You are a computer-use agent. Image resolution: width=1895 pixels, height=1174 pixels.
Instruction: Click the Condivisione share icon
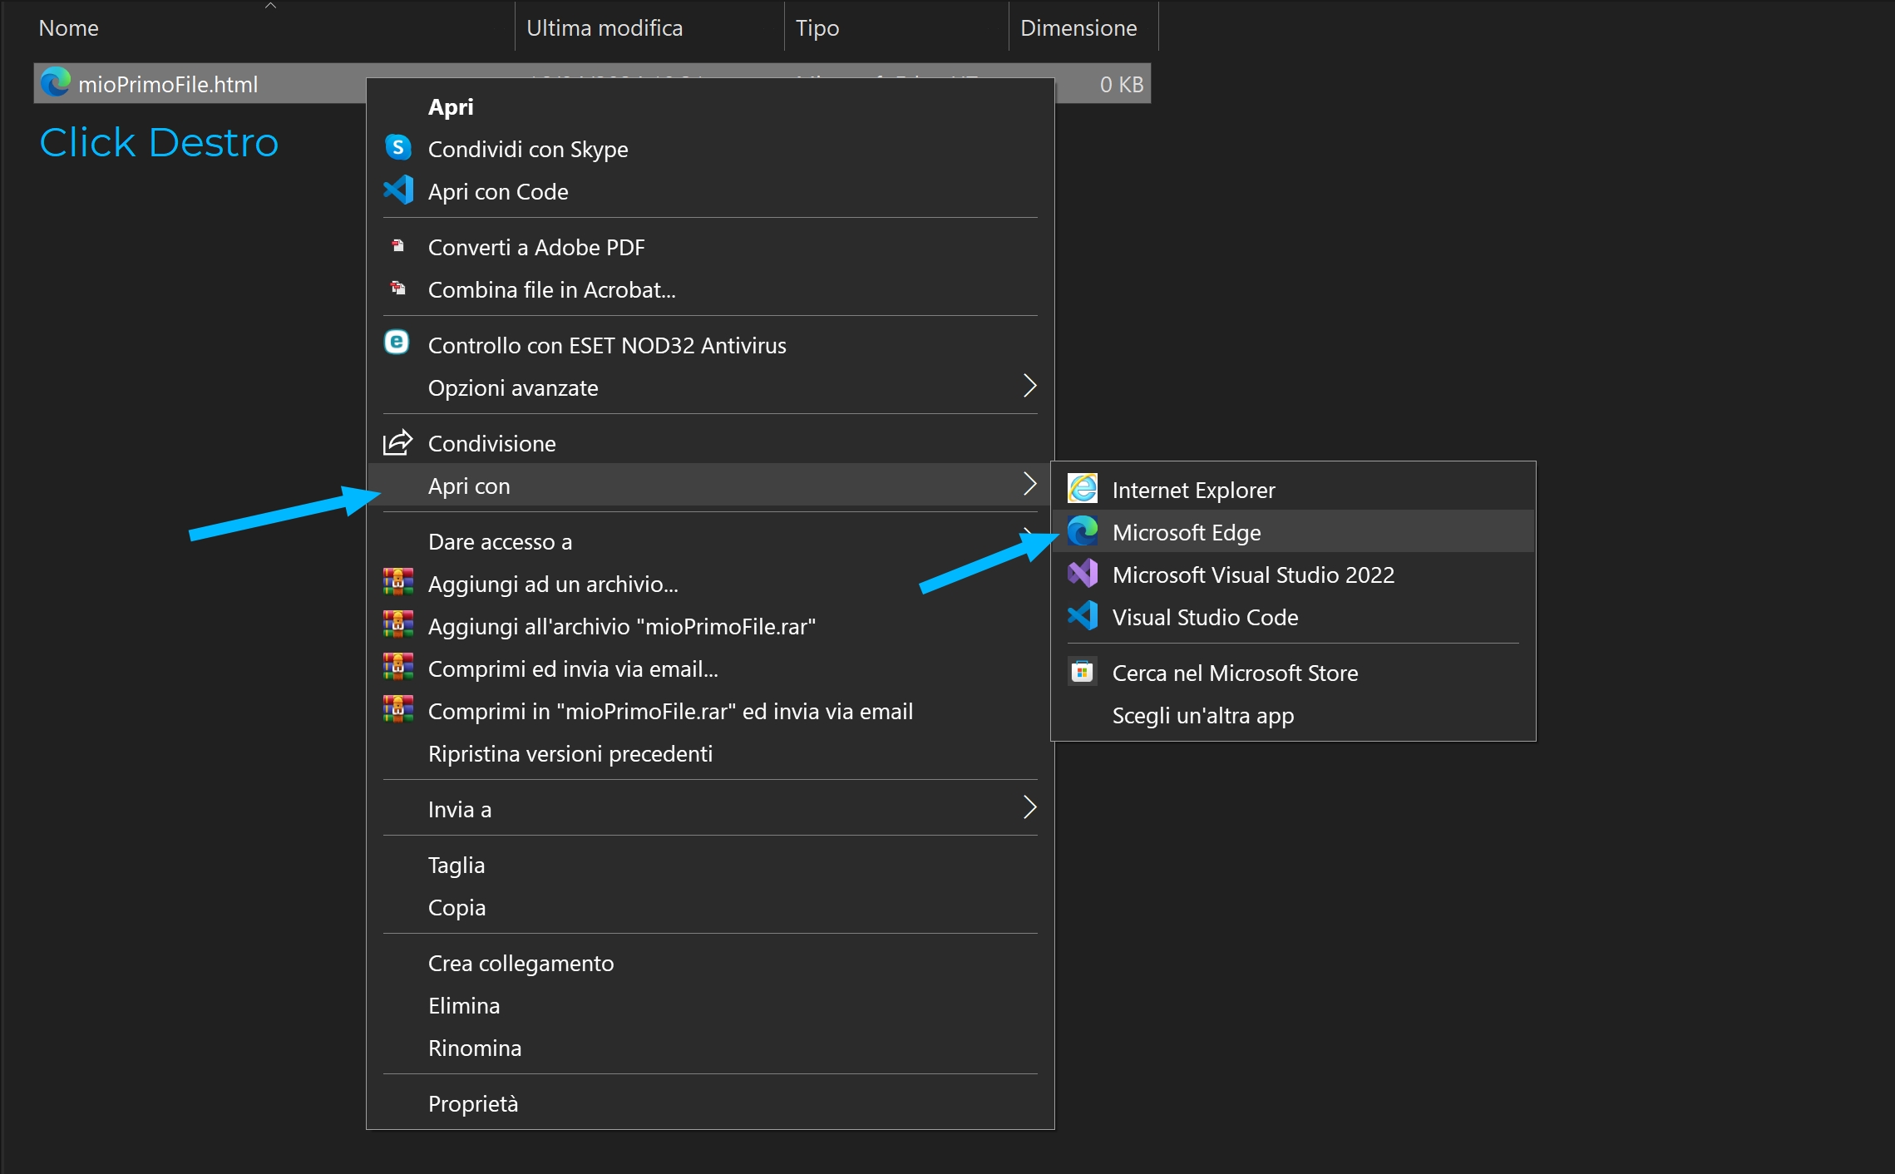(397, 443)
